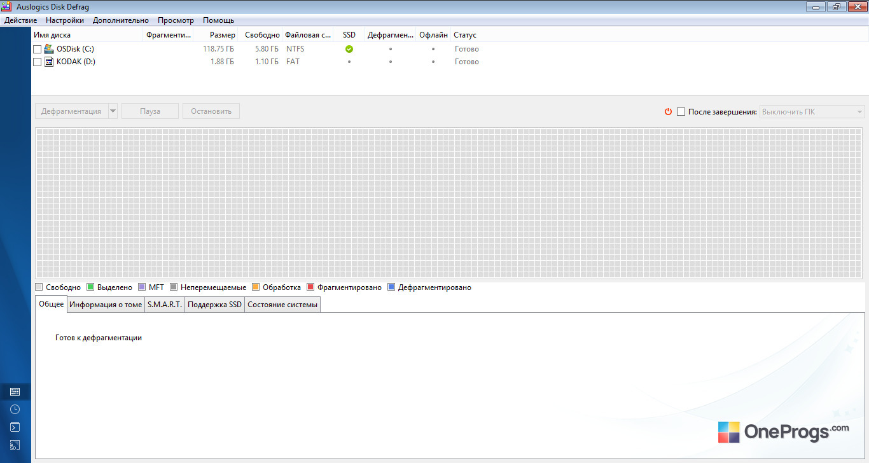Click the gray Неперемещаемые legend swatch

(174, 287)
